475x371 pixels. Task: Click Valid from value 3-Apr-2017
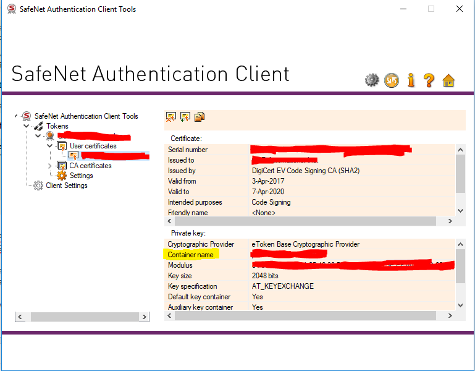tap(268, 181)
